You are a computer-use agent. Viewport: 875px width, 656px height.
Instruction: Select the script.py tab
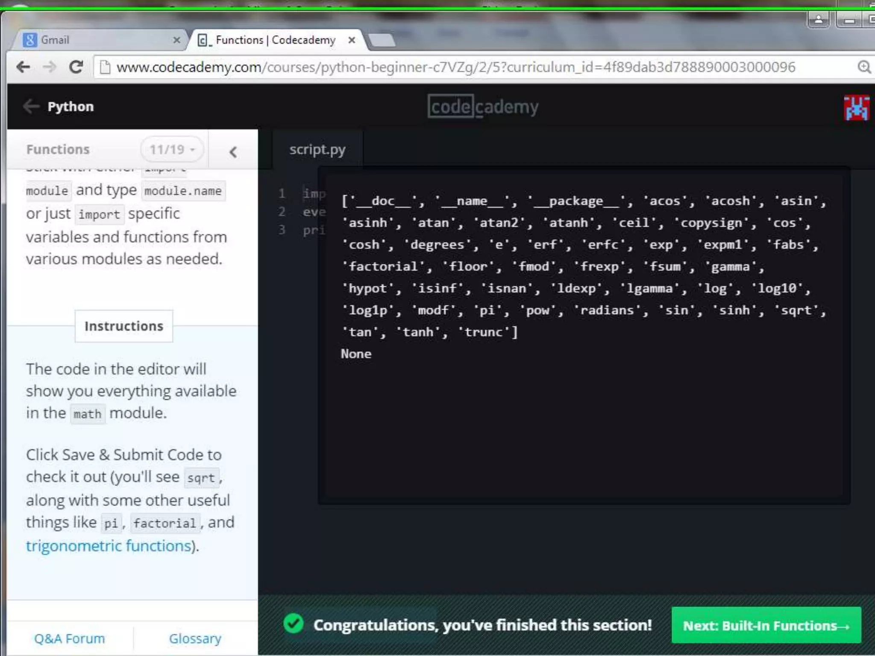point(317,149)
